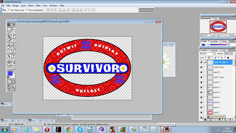Screen dimensions: 236x133
Task: Switch to the Channels tab
Action: 214,50
